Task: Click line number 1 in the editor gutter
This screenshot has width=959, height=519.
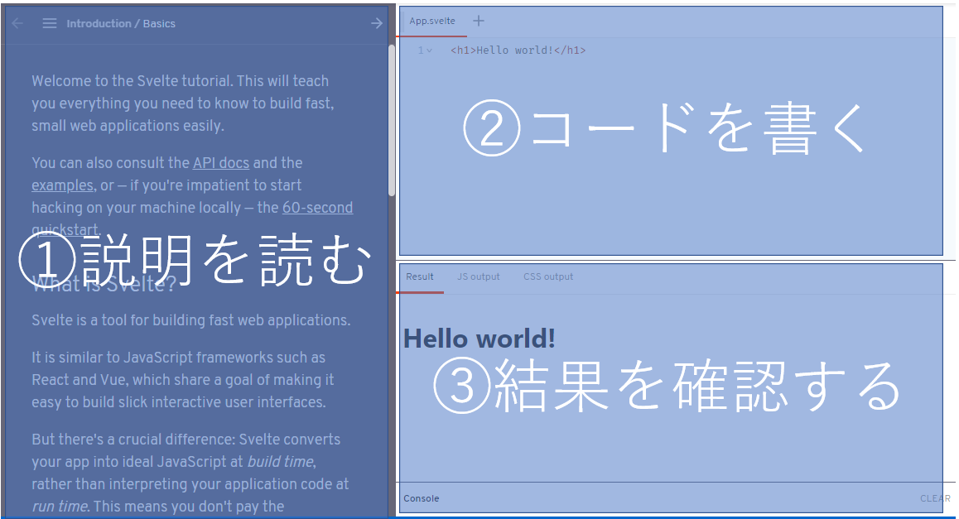Action: pyautogui.click(x=421, y=50)
